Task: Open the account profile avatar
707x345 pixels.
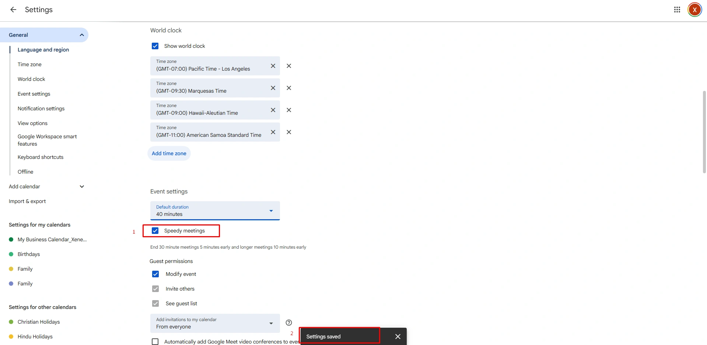Action: click(x=695, y=10)
